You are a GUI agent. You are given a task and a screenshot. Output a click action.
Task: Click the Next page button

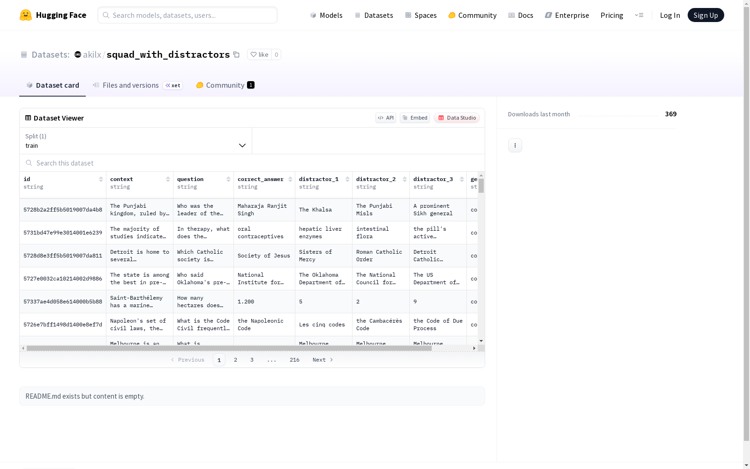click(x=323, y=360)
